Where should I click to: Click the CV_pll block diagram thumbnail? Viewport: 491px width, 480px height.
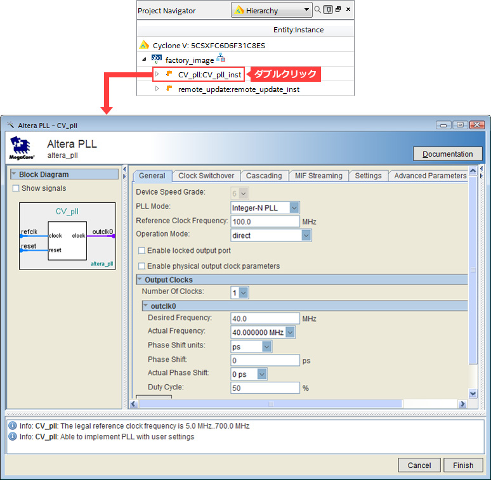(67, 236)
